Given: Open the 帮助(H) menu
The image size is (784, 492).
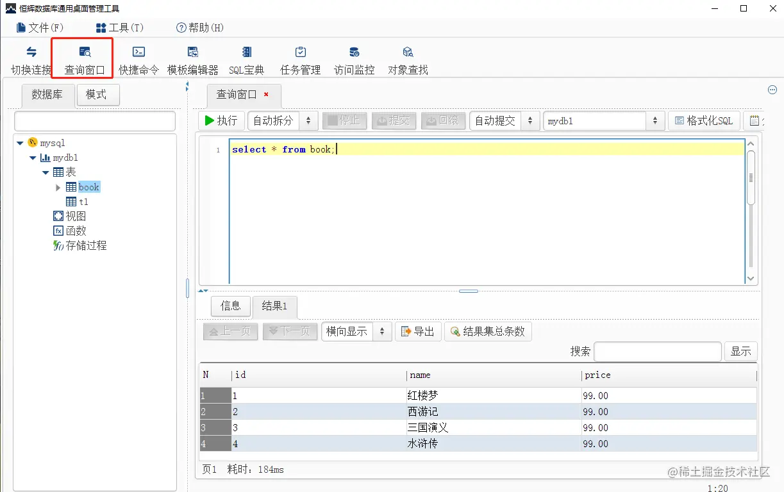Looking at the screenshot, I should (x=200, y=28).
